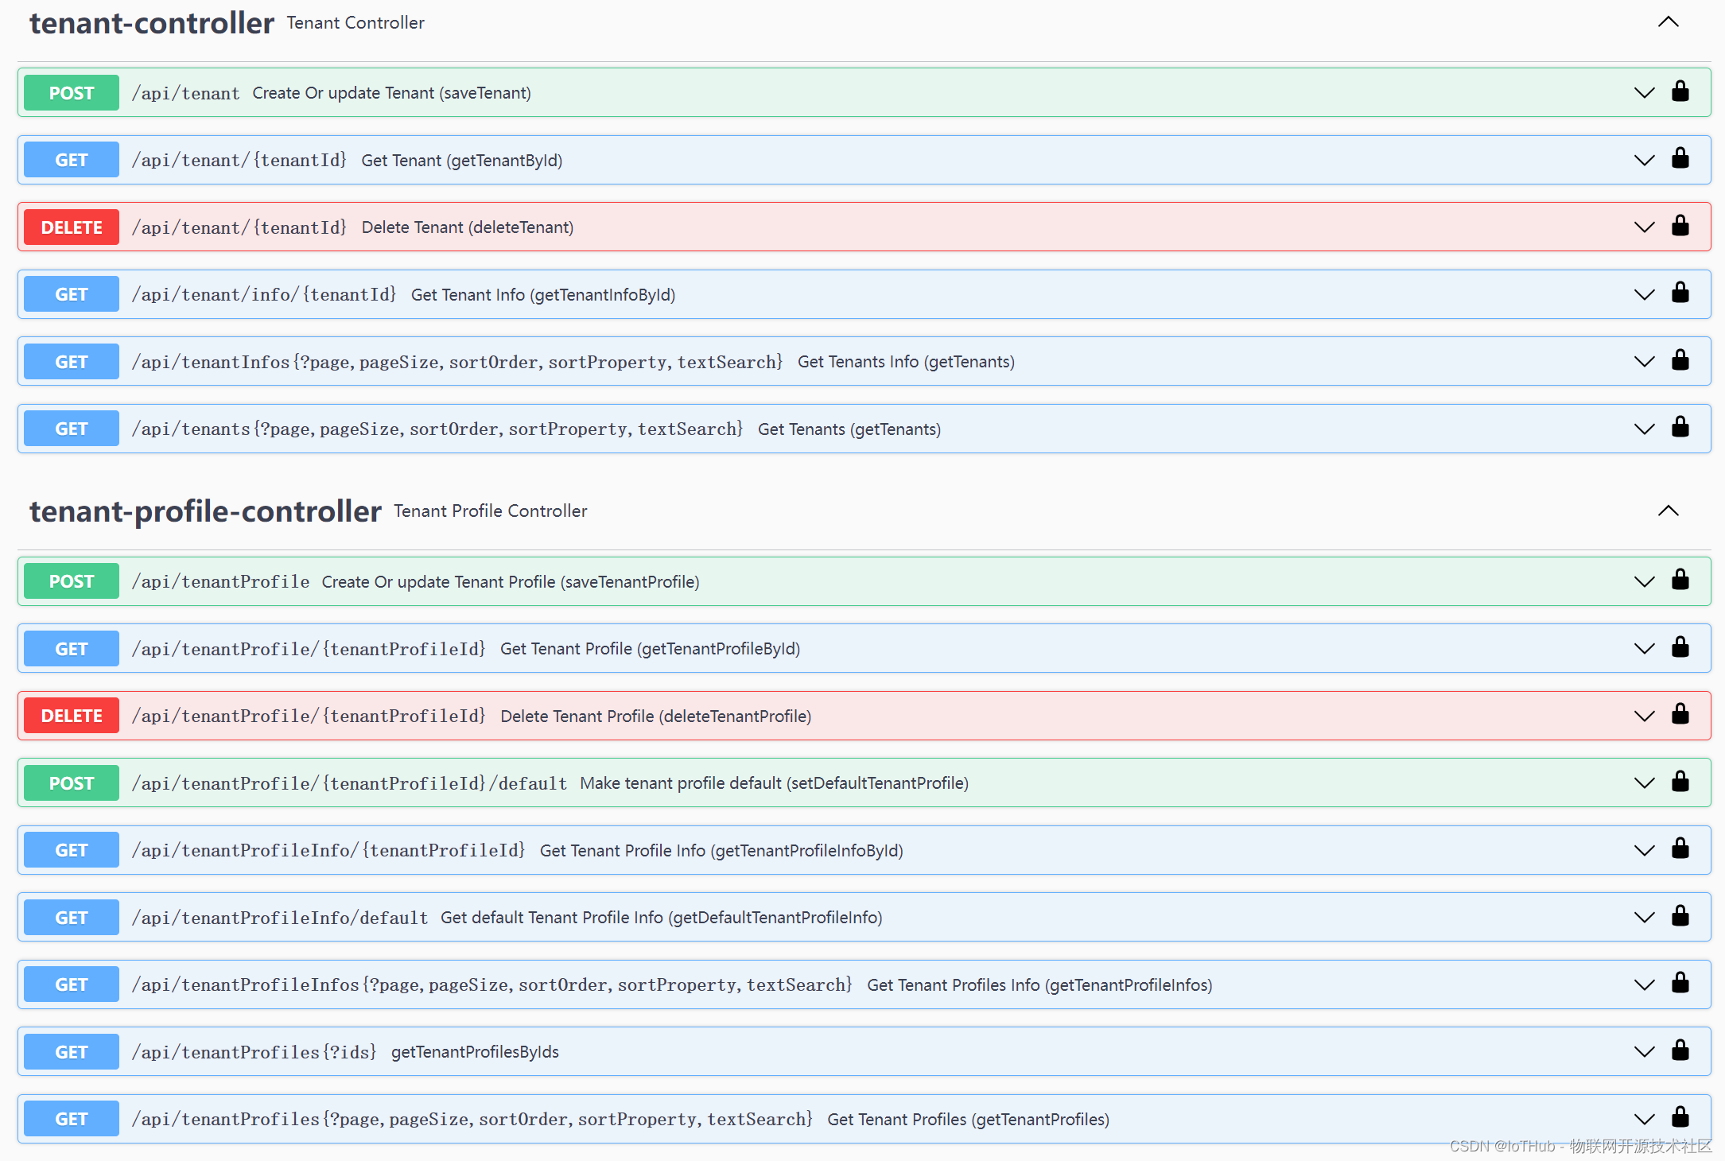
Task: Expand chevron for getTenantProfileById row
Action: 1644,648
